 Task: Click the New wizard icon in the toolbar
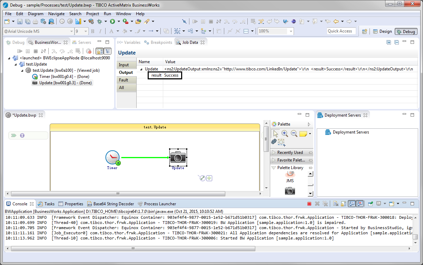coord(7,21)
